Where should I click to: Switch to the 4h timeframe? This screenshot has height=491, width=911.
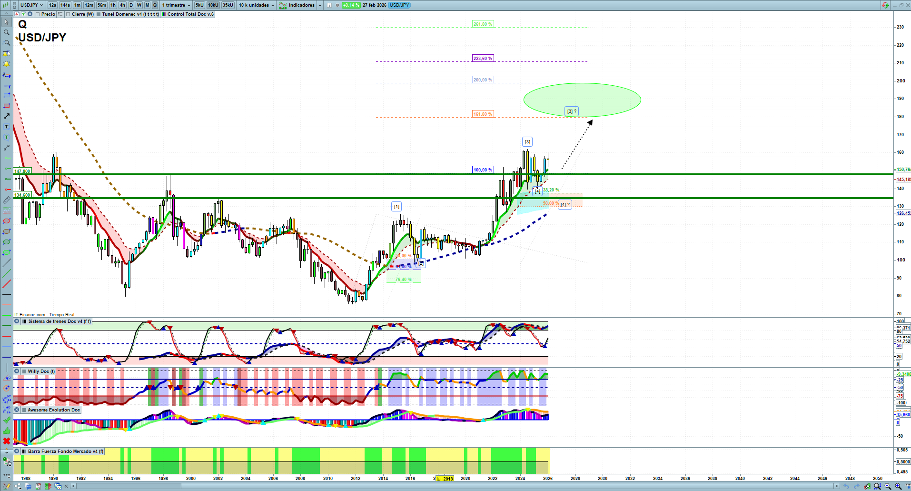(x=122, y=5)
